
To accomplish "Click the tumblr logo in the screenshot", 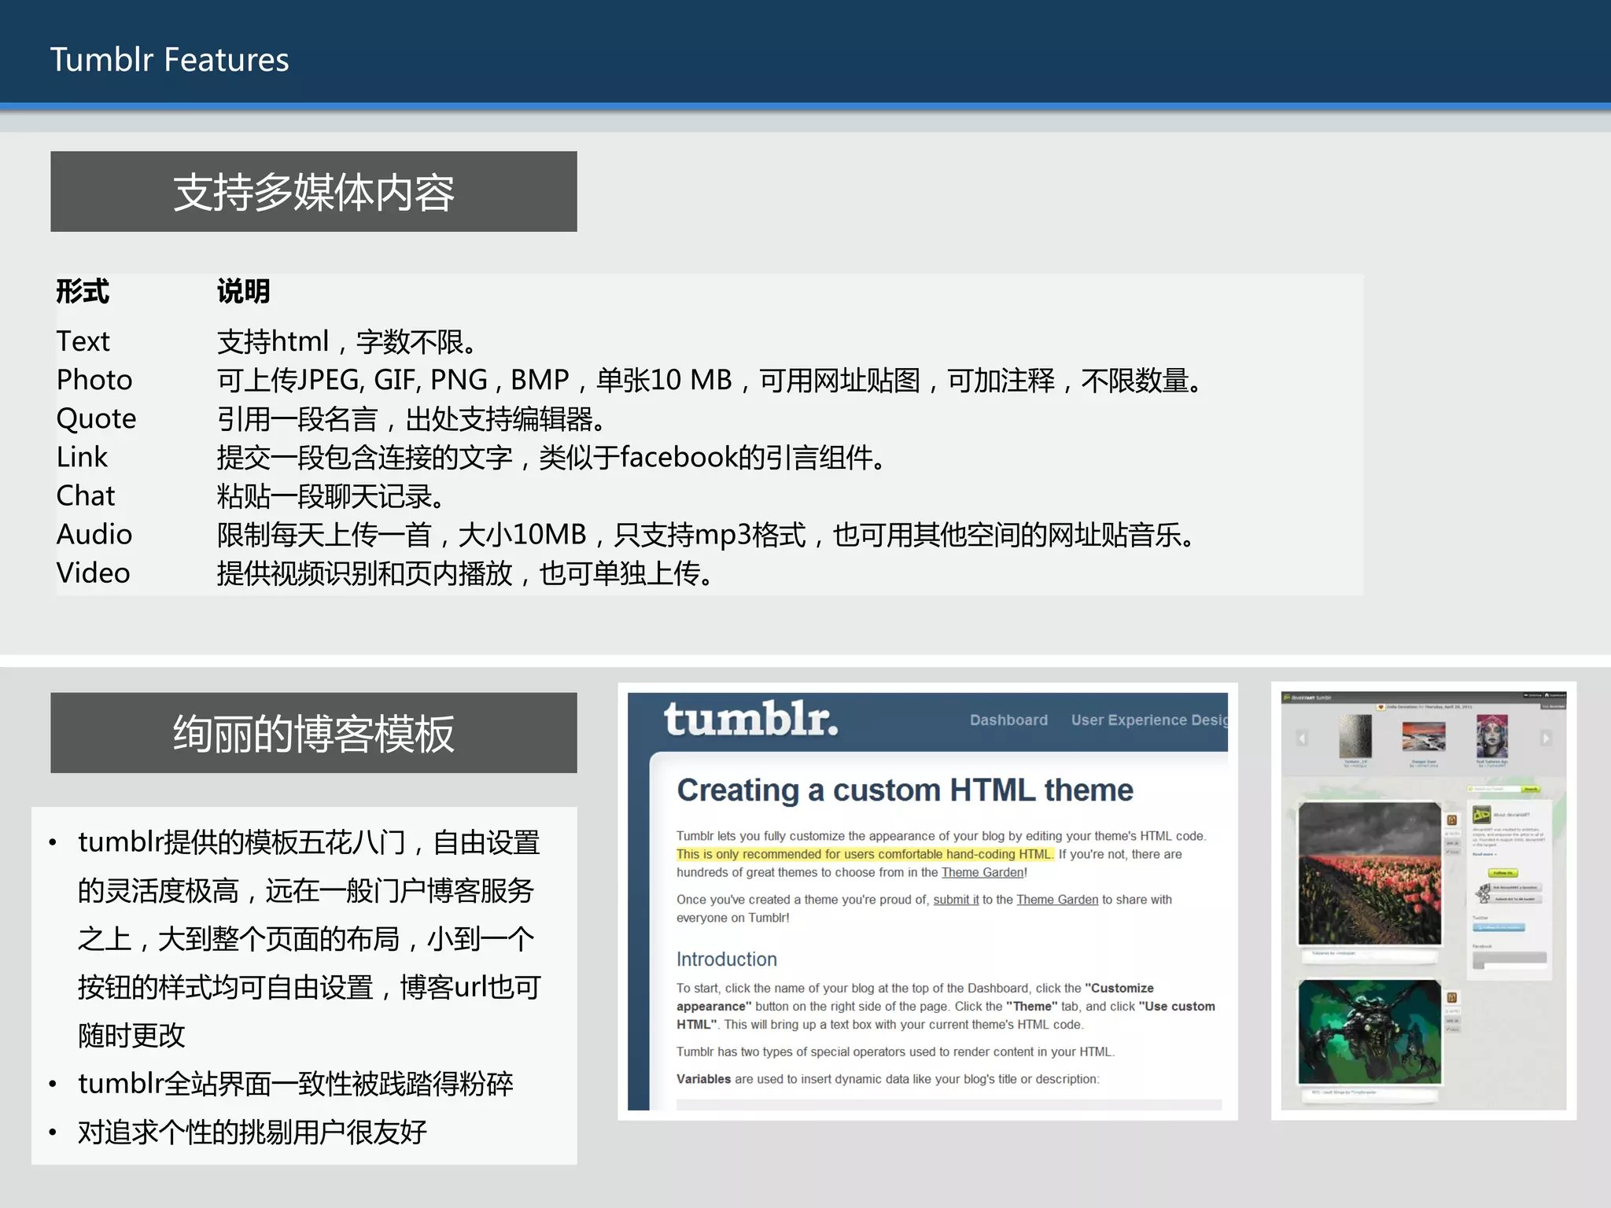I will coord(750,719).
